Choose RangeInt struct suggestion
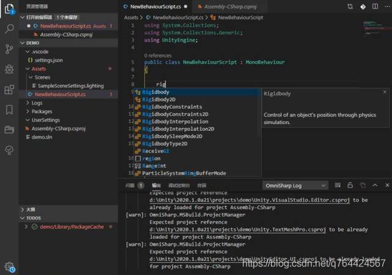392x275 pixels. pos(198,166)
